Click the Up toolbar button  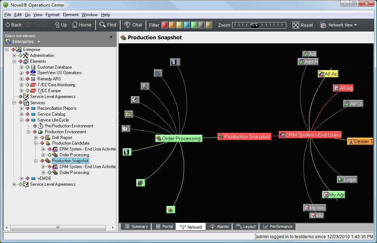61,25
